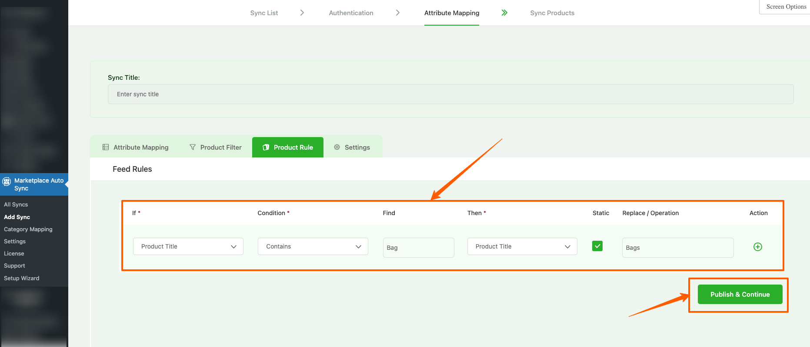Click the Attribute Mapping table icon

click(106, 147)
